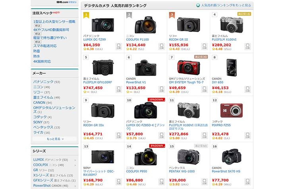Open the COOLPIX P1100 product link
This screenshot has height=189, width=284.
tap(137, 40)
